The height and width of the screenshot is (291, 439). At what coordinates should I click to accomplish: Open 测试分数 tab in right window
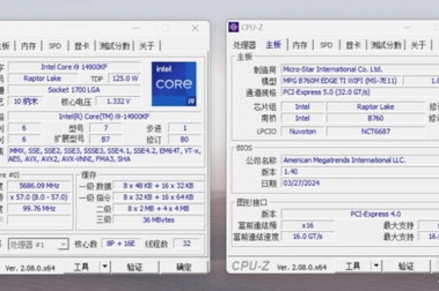386,45
